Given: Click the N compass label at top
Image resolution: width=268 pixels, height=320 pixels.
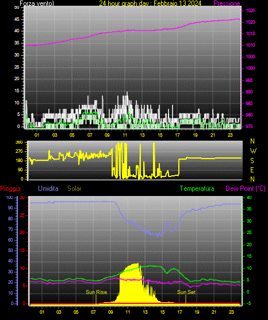Looking at the screenshot, I should [252, 141].
